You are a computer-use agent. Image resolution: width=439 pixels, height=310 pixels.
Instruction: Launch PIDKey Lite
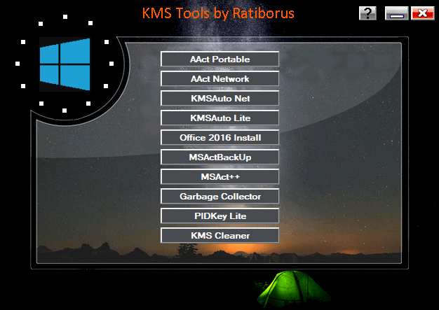219,216
